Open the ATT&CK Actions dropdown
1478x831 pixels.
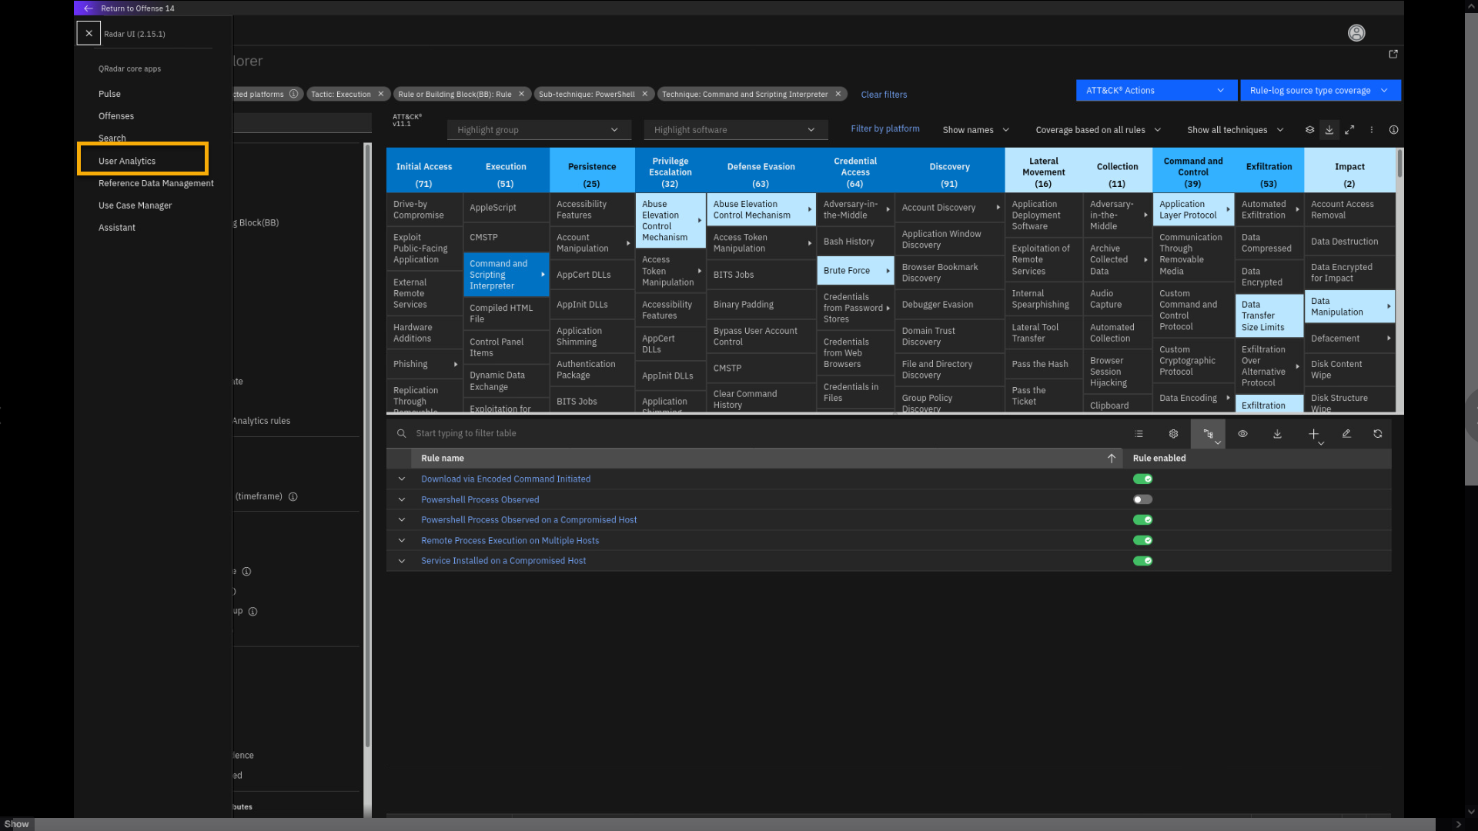[1155, 91]
